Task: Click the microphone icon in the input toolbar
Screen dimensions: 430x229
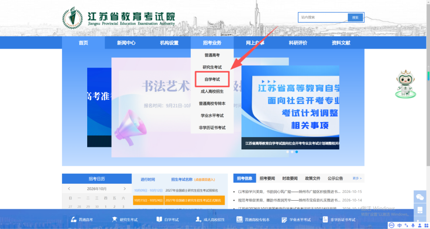Action: (413, 225)
